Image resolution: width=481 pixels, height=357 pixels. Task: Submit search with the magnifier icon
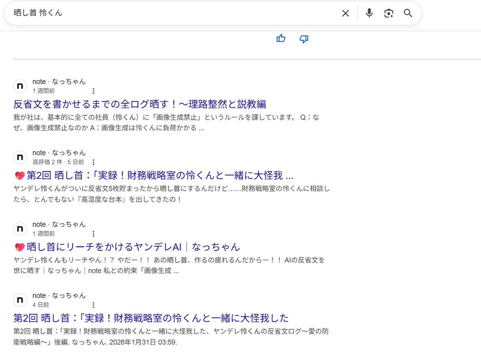tap(408, 13)
